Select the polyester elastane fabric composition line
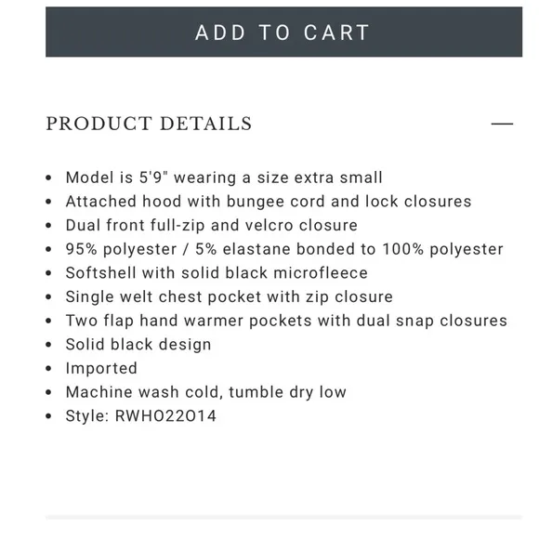Viewport: 539px width, 539px height. (x=284, y=249)
